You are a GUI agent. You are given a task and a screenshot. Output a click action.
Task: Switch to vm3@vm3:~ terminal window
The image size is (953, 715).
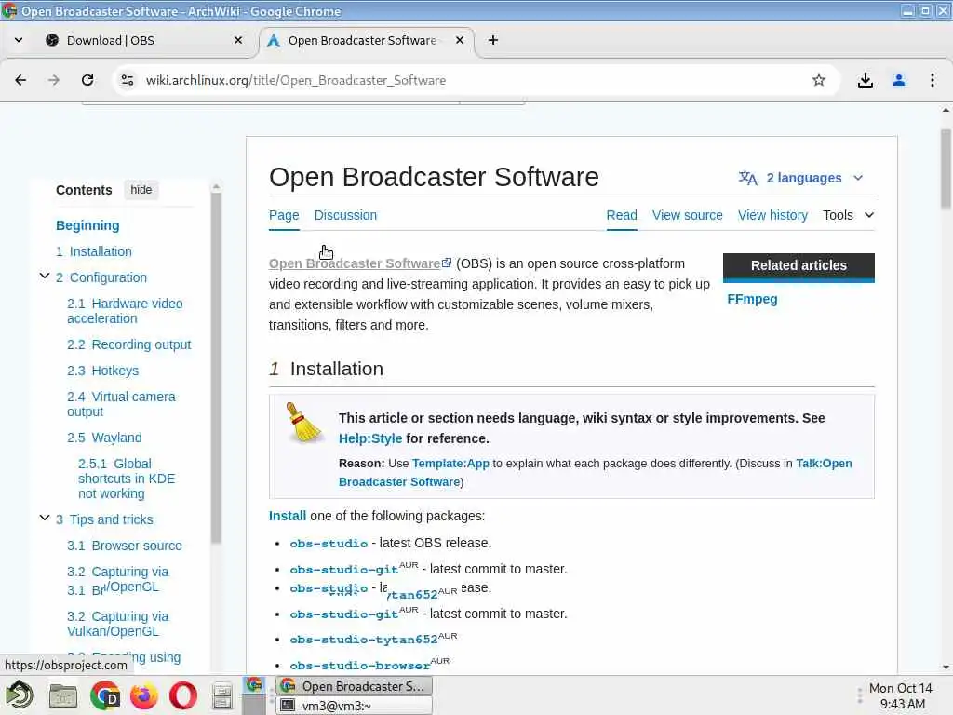pos(355,706)
